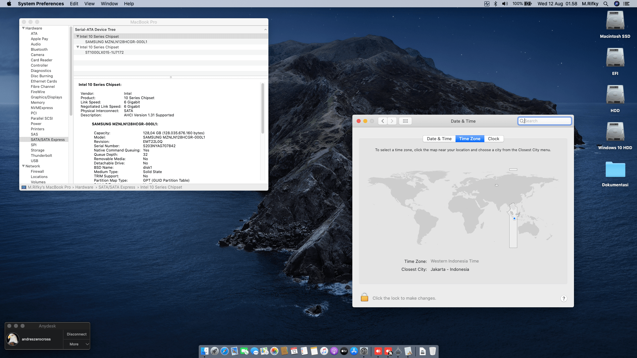Collapse the Hardware tree section
The width and height of the screenshot is (637, 358).
tap(24, 28)
